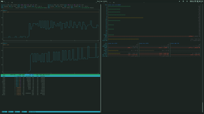Viewport: 204px width, 114px height.
Task: Click the Command column header in process table
Action: tap(48, 75)
